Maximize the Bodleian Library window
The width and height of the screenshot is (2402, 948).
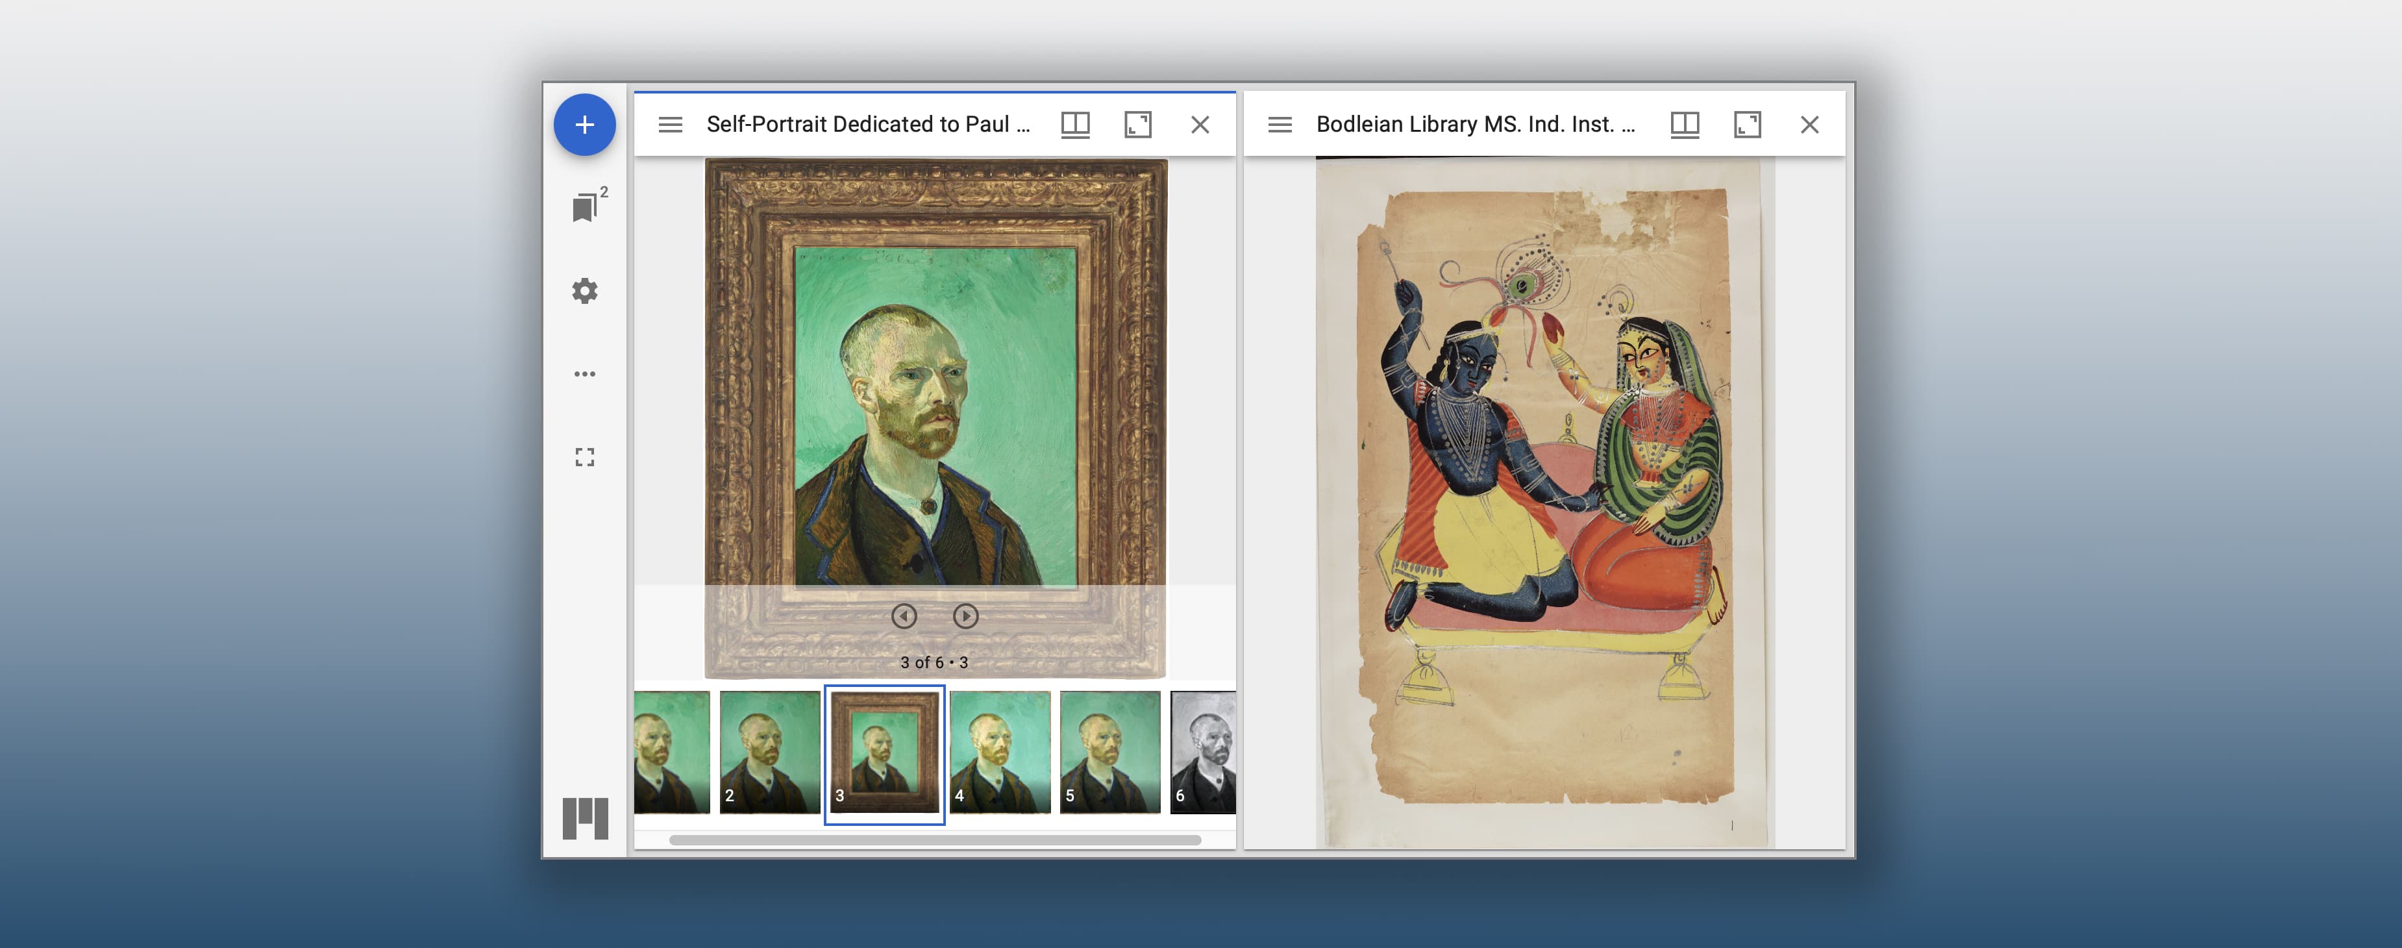1748,123
